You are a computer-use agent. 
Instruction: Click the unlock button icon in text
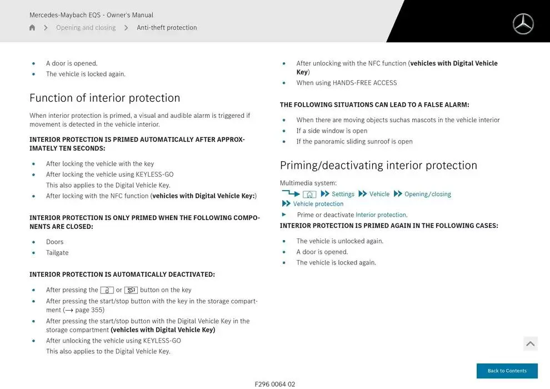tap(107, 290)
